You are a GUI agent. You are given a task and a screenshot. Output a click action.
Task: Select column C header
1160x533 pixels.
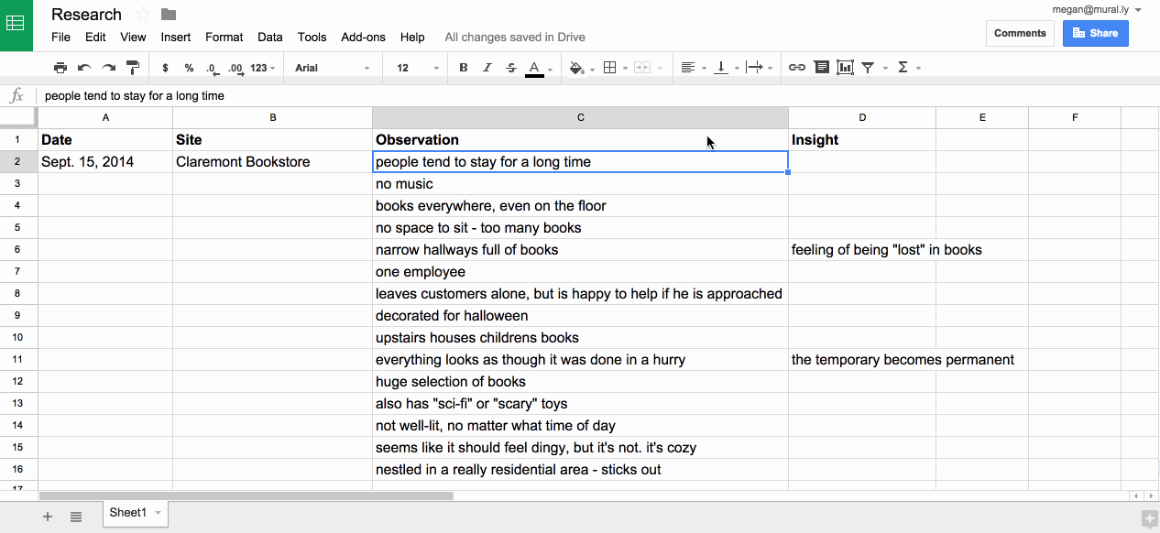[x=580, y=117]
